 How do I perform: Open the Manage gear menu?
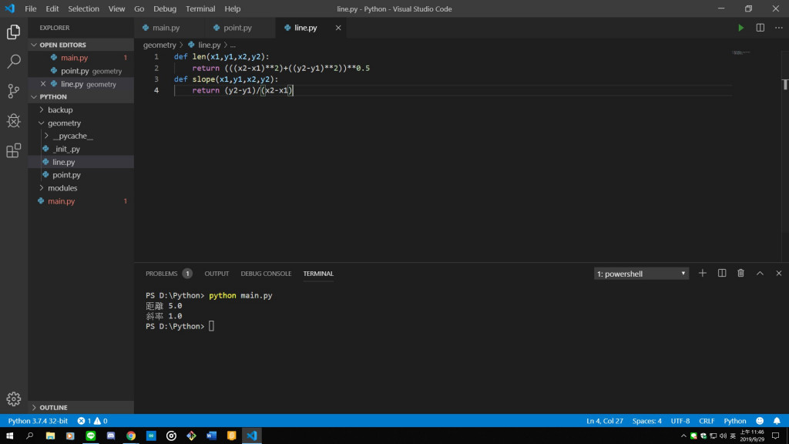click(x=14, y=399)
